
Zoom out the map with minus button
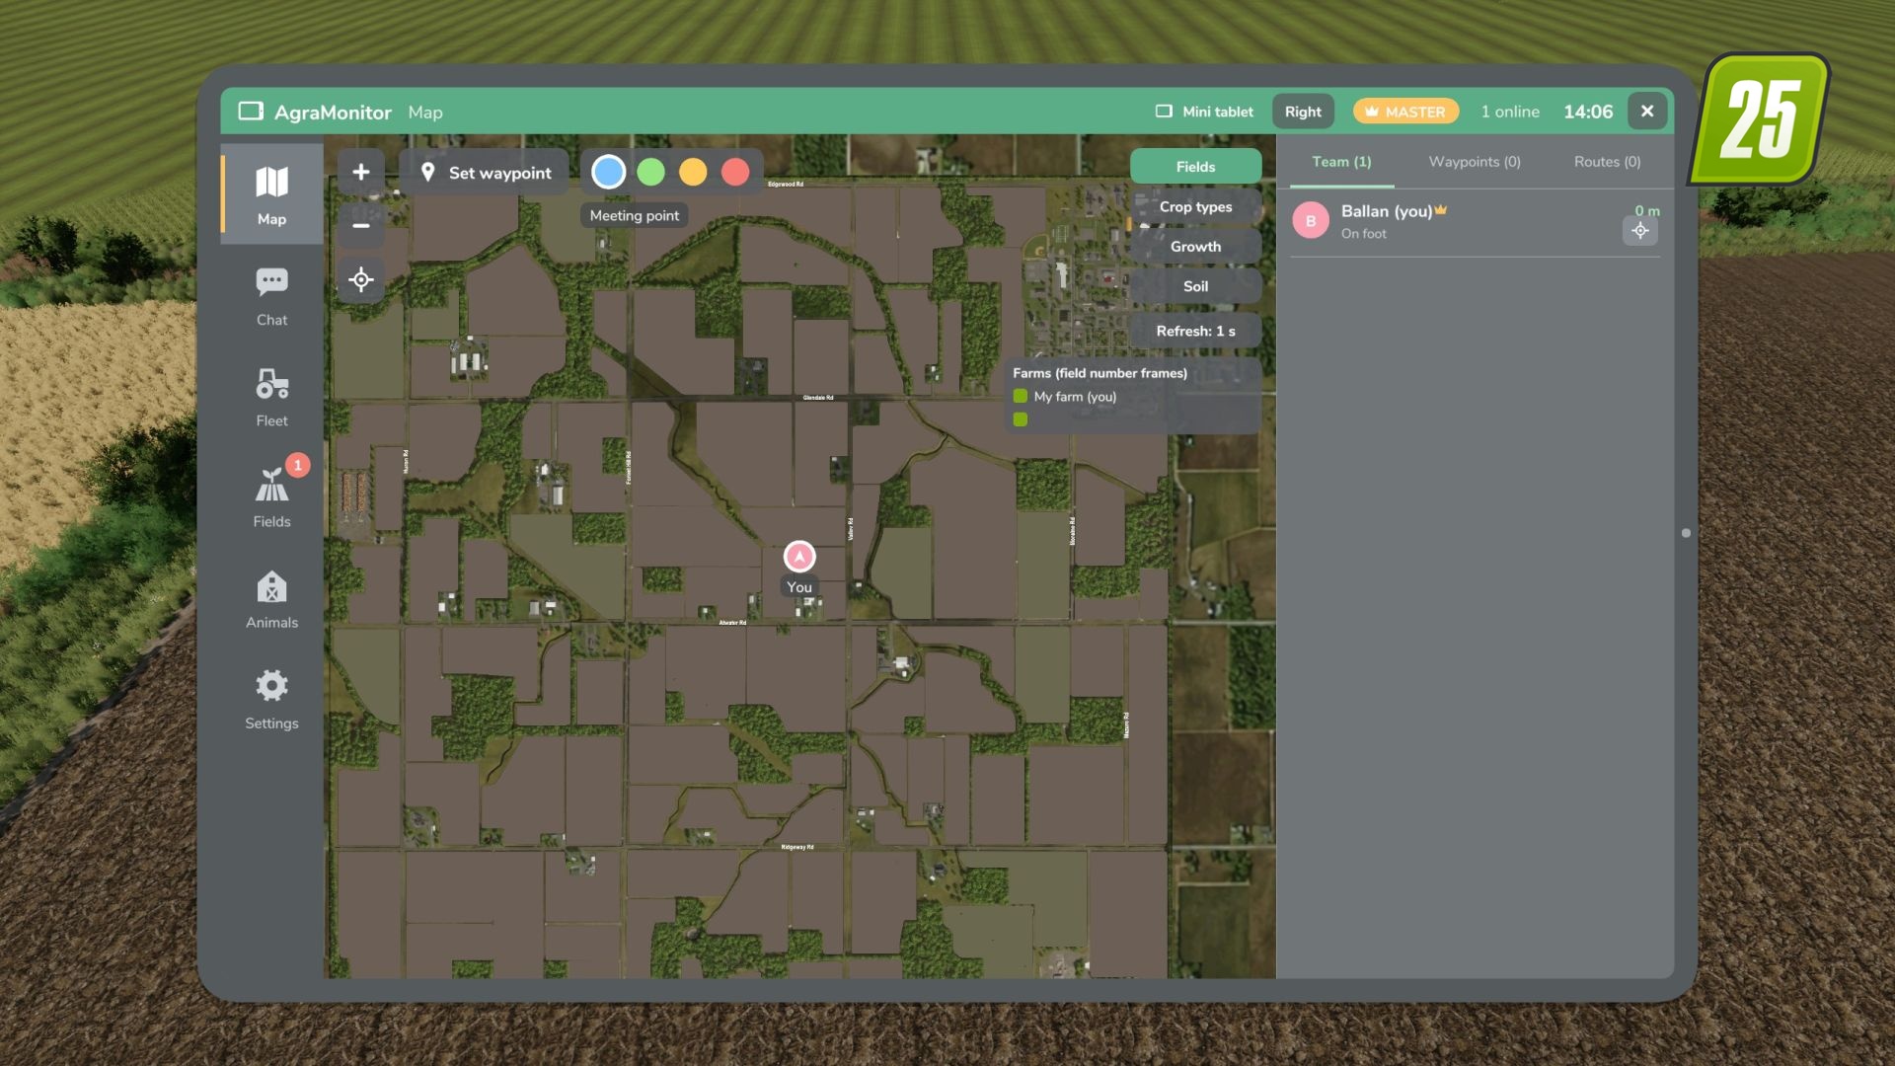click(361, 225)
